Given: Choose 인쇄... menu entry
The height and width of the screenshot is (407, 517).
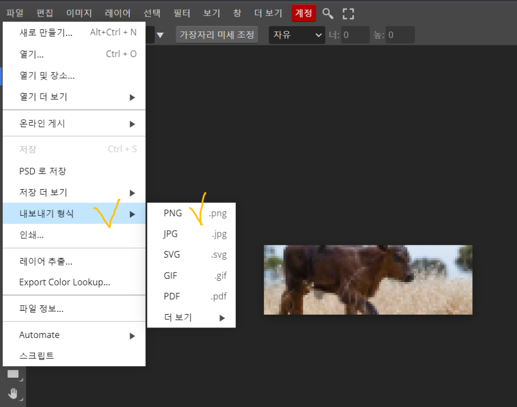Looking at the screenshot, I should (x=74, y=234).
